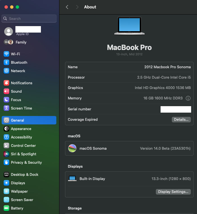Viewport: 197px width, 214px height.
Task: Close the window with red button
Action: pos(6,7)
